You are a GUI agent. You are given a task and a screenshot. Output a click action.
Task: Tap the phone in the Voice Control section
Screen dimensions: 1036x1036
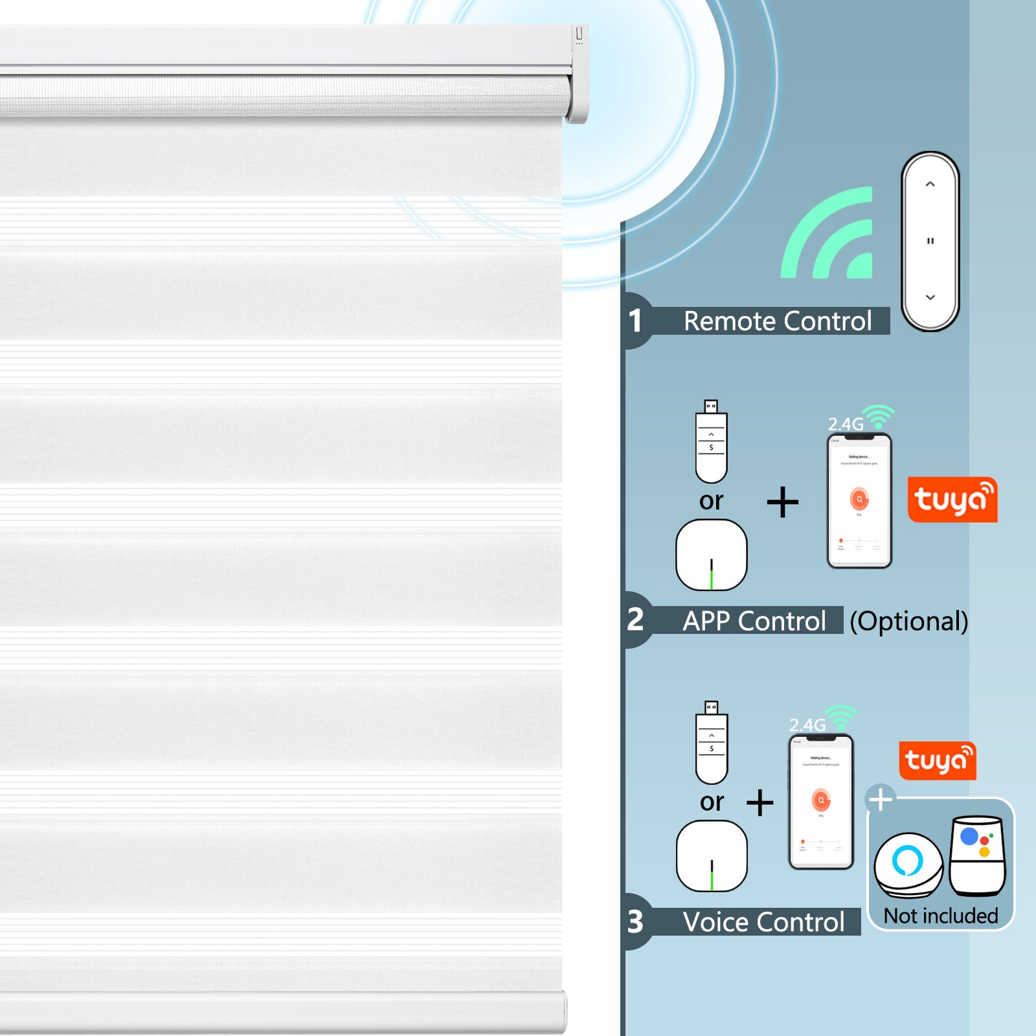(820, 802)
